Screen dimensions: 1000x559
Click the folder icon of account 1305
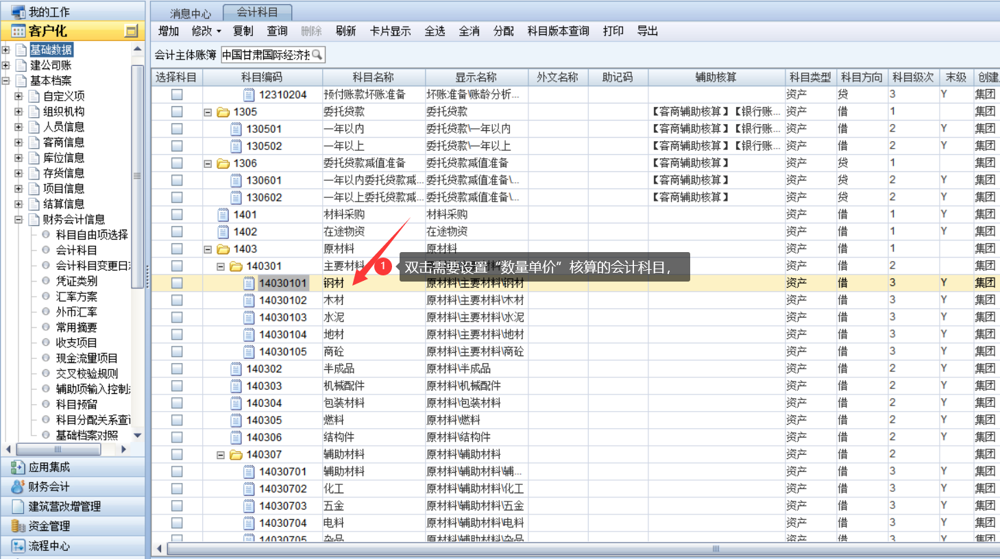pyautogui.click(x=223, y=112)
